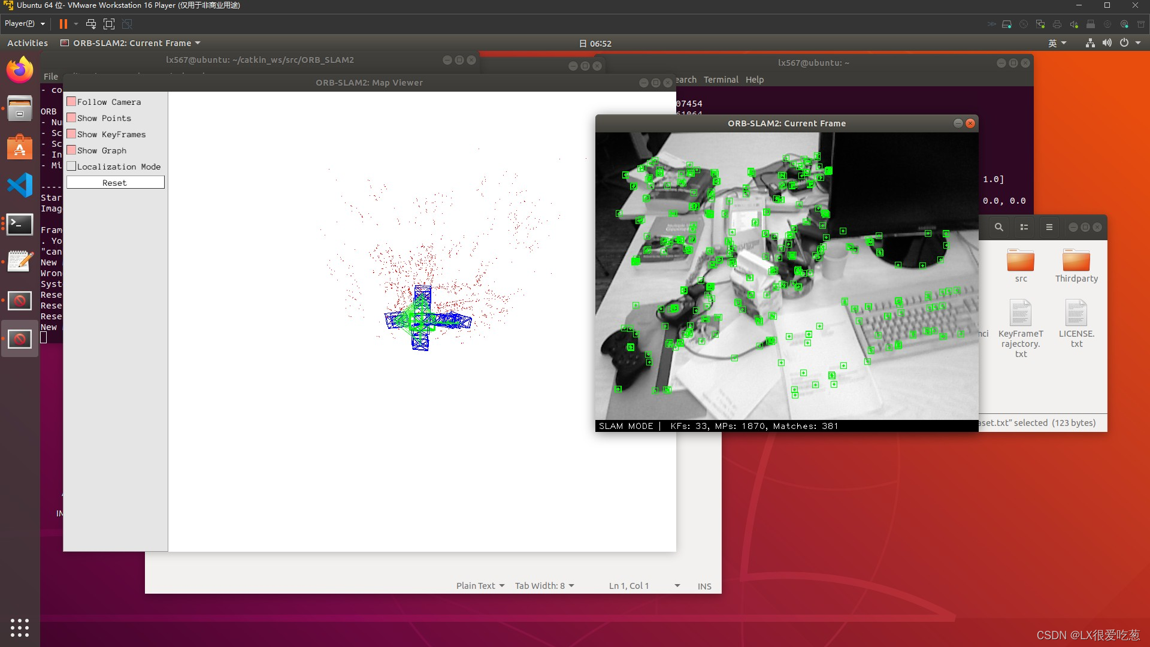The width and height of the screenshot is (1150, 647).
Task: Open the Terminal dock icon
Action: point(20,224)
